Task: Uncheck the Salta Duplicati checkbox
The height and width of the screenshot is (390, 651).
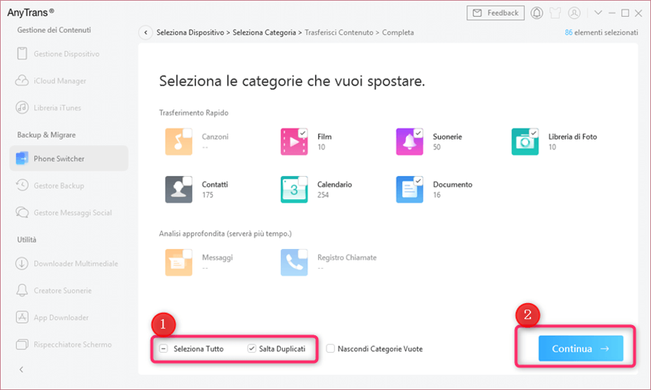Action: [251, 349]
